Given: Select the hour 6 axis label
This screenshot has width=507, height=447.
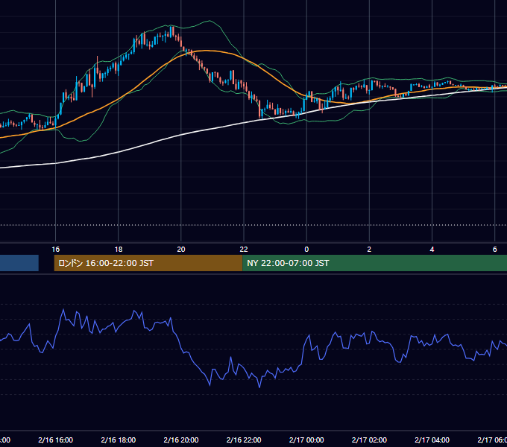Looking at the screenshot, I should point(495,250).
